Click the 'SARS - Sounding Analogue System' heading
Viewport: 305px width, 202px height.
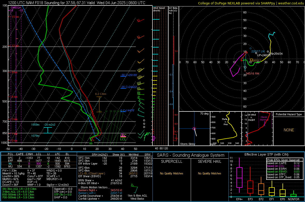pos(191,155)
